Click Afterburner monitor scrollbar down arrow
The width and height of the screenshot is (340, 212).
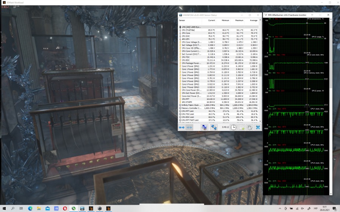coord(331,194)
